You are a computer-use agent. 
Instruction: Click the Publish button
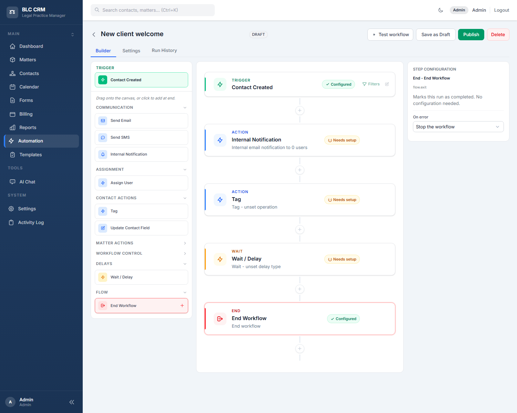(x=471, y=34)
